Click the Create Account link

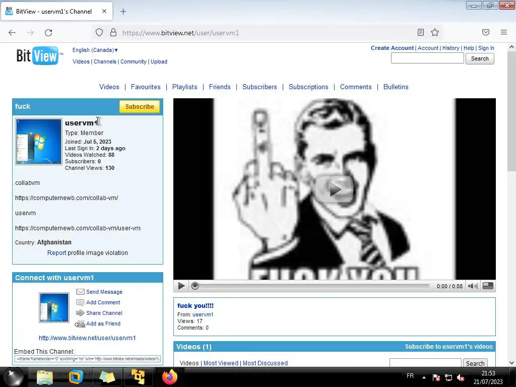pyautogui.click(x=392, y=48)
